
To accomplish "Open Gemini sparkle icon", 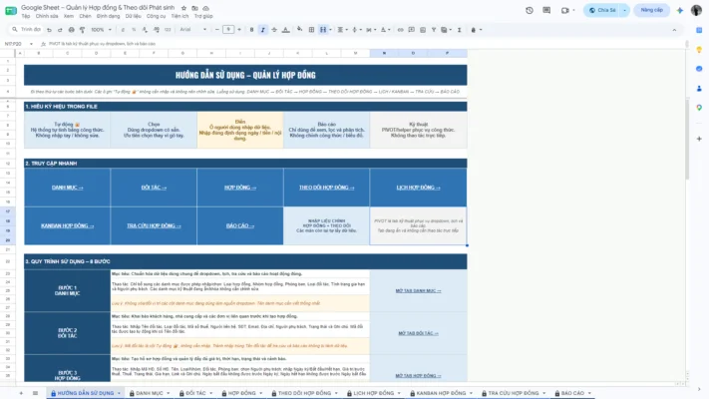I will pos(680,10).
